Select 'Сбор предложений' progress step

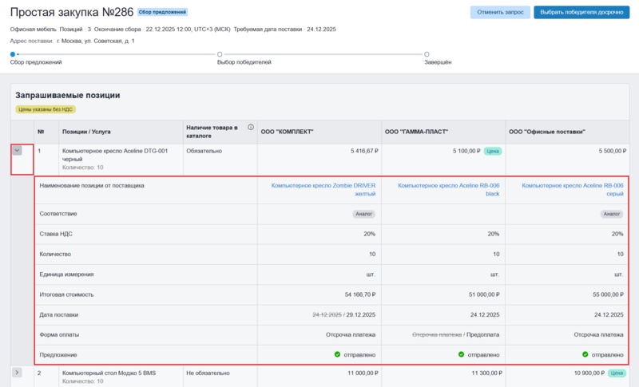click(13, 53)
